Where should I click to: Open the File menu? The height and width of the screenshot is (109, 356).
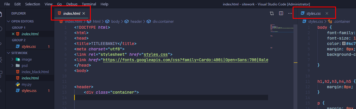pyautogui.click(x=7, y=4)
